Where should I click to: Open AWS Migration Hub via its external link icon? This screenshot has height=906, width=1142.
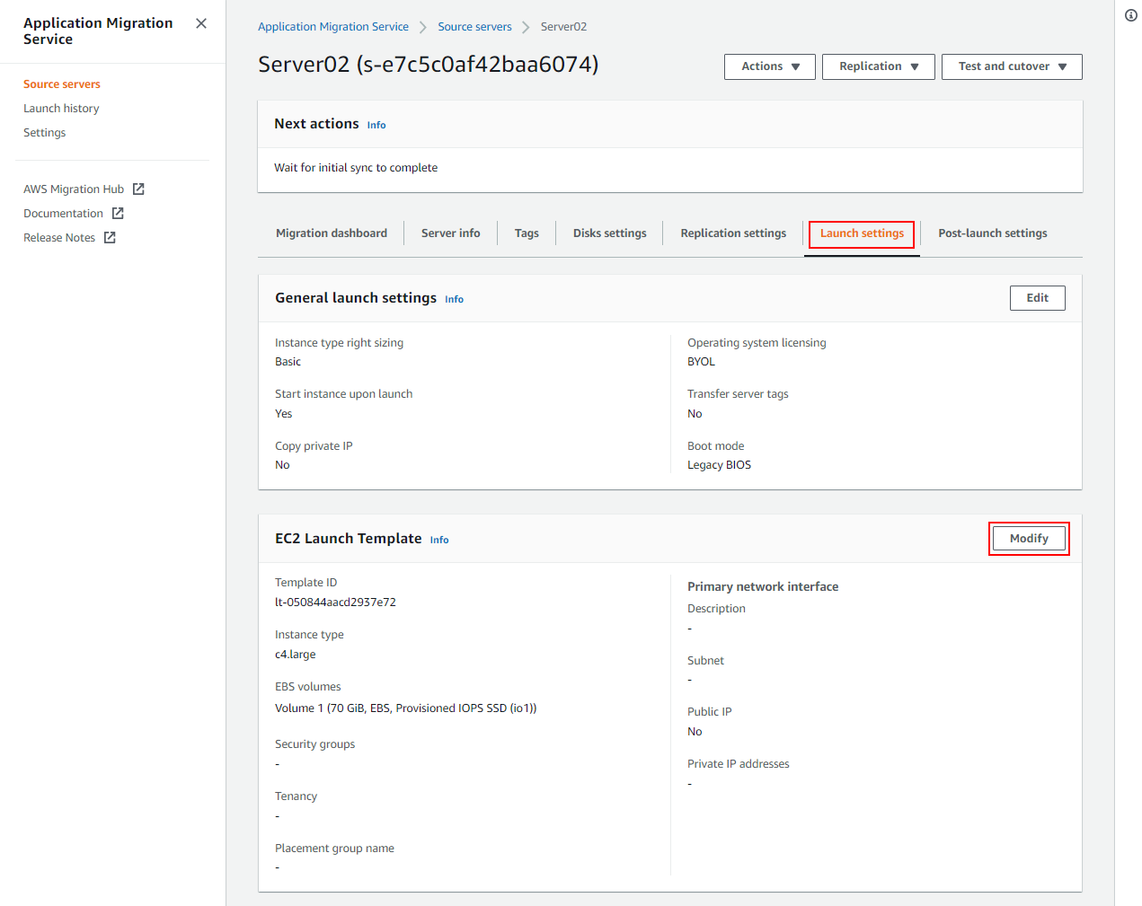click(137, 189)
